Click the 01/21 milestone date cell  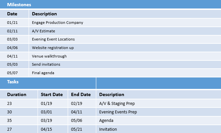coord(12,23)
